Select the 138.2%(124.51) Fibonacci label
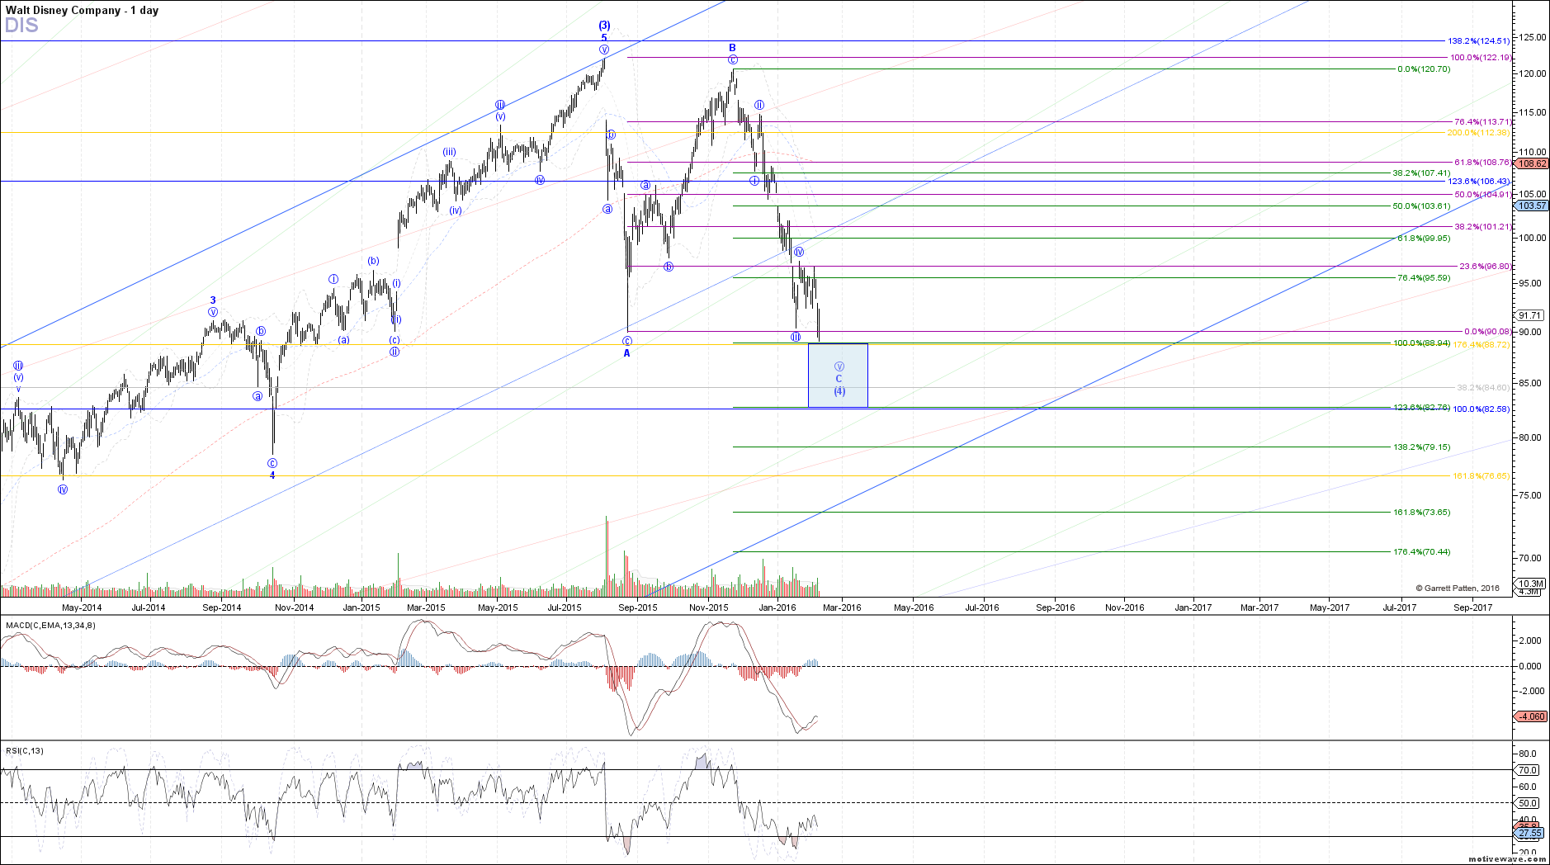1550x865 pixels. pyautogui.click(x=1478, y=40)
